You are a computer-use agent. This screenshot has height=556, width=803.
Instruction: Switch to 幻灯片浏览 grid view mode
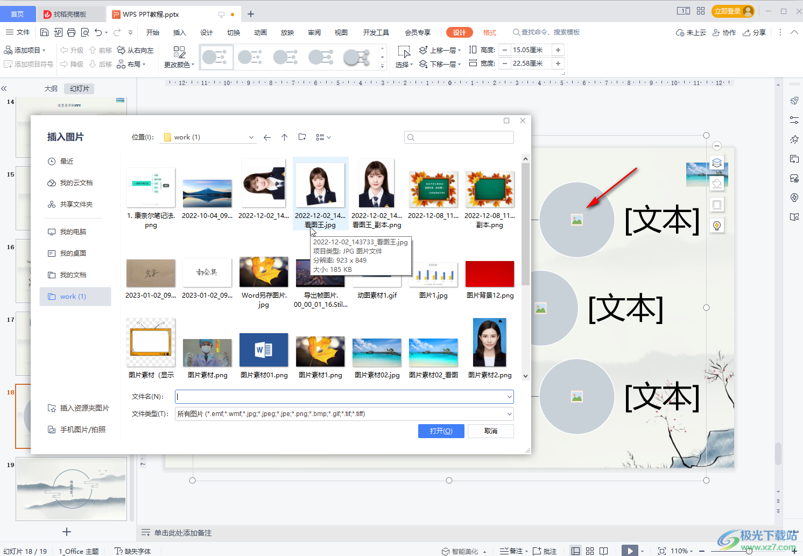pyautogui.click(x=590, y=551)
